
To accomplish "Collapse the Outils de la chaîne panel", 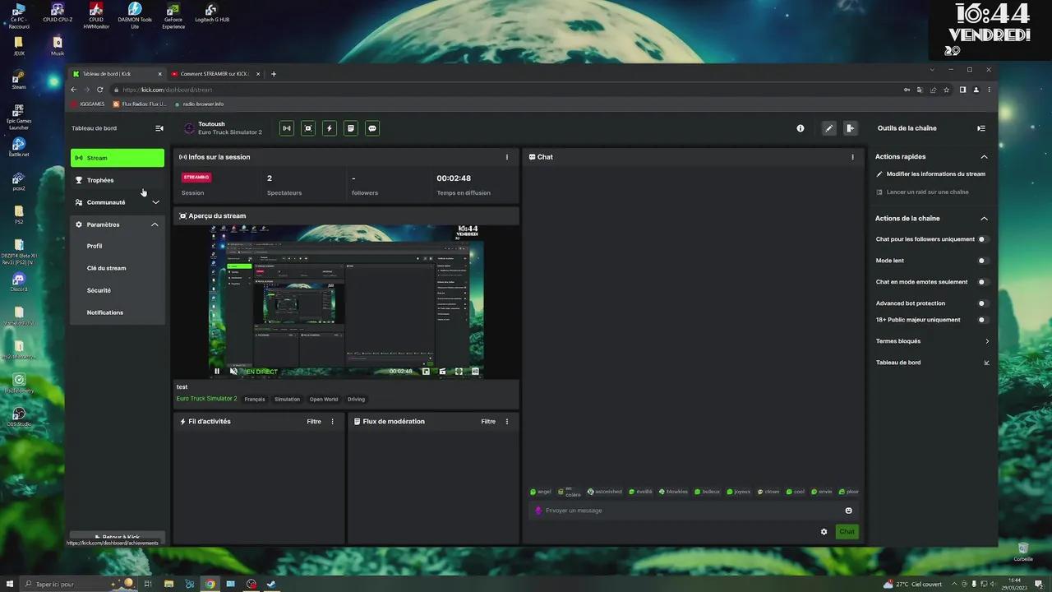I will [981, 128].
